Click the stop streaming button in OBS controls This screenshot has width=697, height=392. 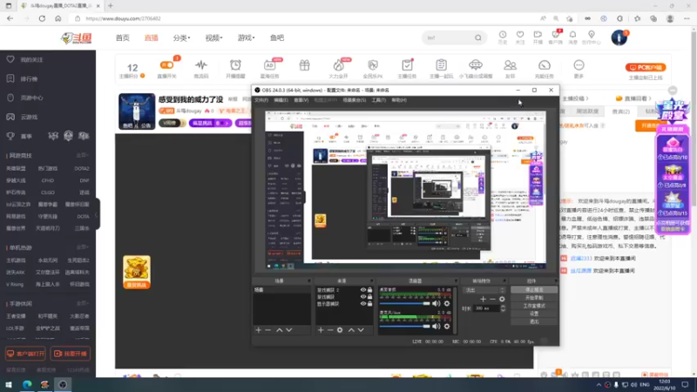(x=534, y=290)
